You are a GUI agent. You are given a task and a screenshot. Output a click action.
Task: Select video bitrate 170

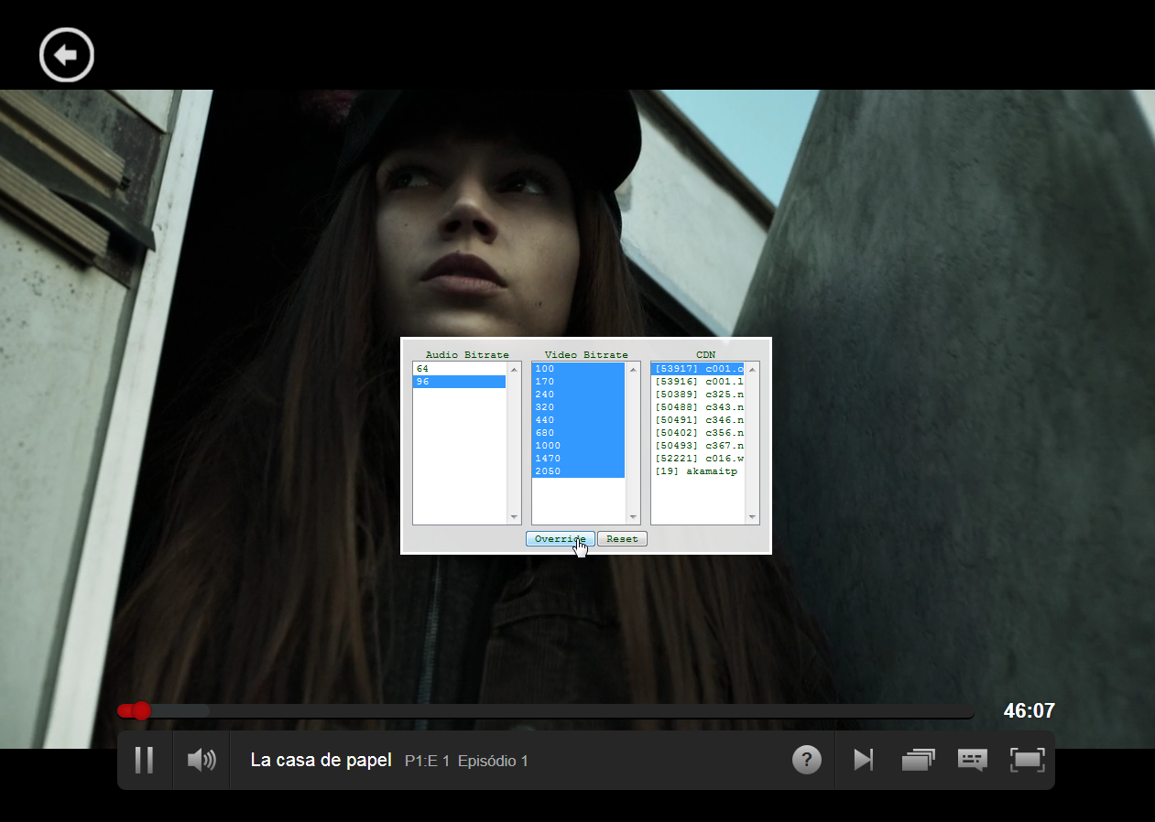click(x=578, y=382)
